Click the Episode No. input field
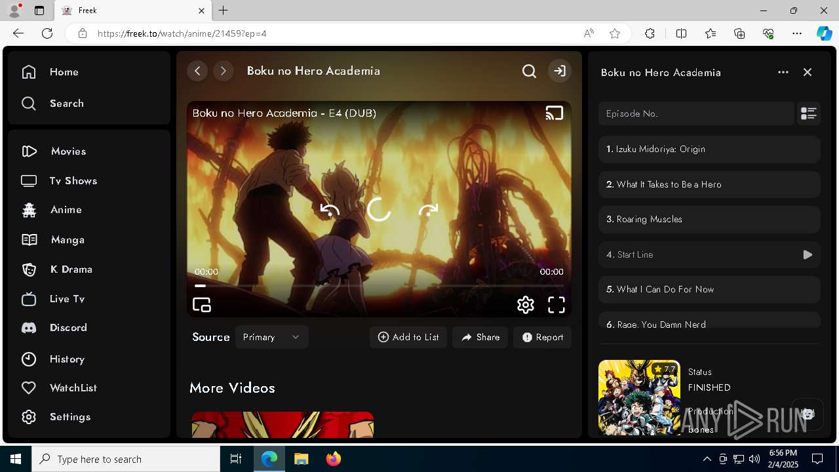Screen dimensions: 839x472 696,113
